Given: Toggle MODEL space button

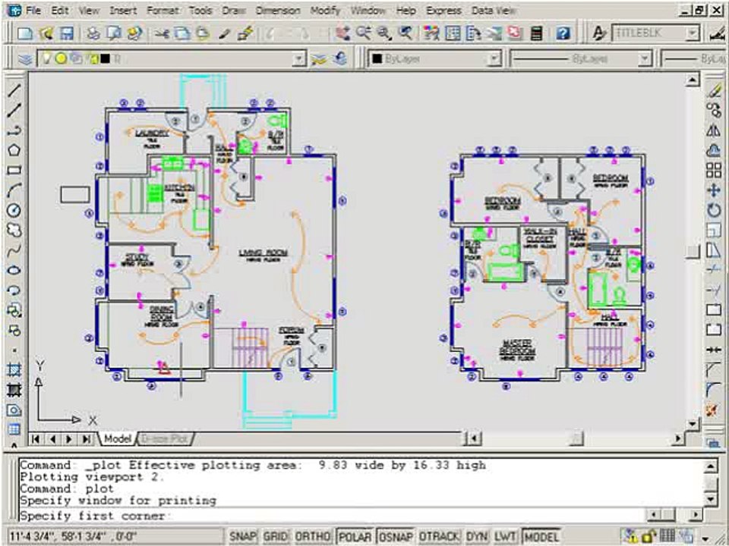Looking at the screenshot, I should 541,537.
